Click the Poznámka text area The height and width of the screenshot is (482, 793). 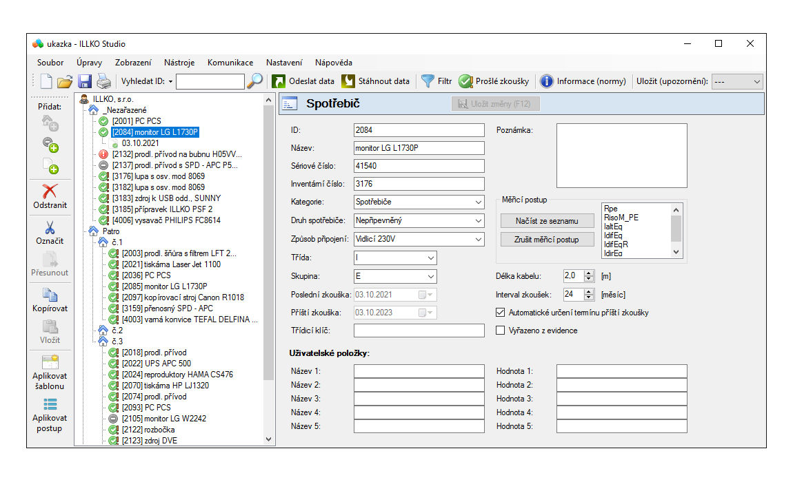621,155
